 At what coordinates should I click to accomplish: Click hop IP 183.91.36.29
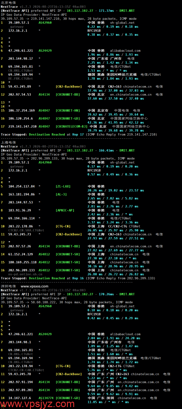coord(19,210)
